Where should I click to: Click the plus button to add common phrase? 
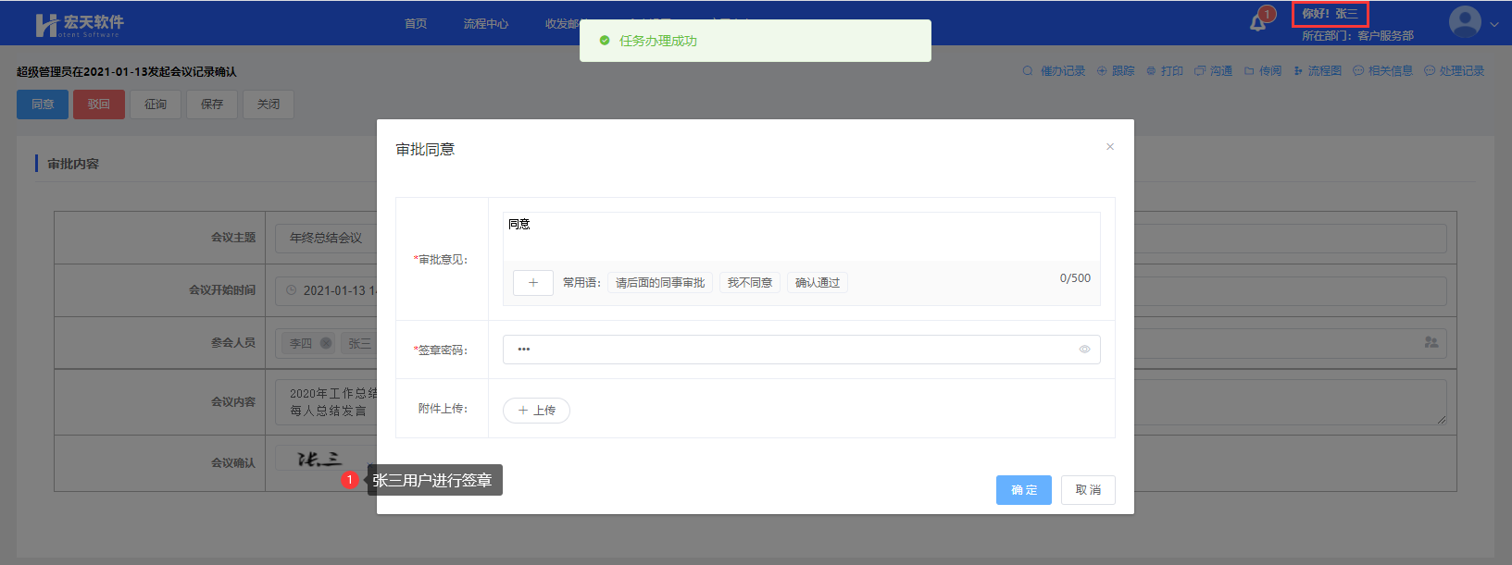(532, 283)
